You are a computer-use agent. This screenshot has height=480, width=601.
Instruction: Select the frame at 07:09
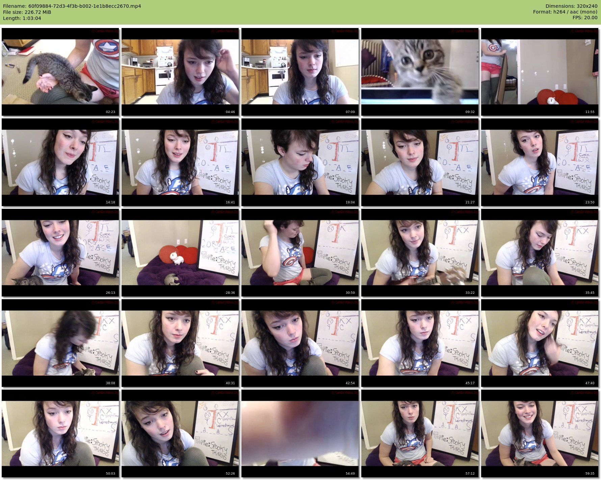(x=300, y=72)
